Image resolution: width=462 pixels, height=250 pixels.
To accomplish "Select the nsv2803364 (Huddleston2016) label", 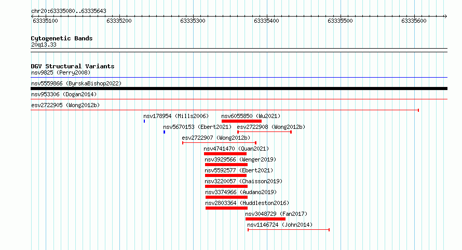I will [247, 203].
